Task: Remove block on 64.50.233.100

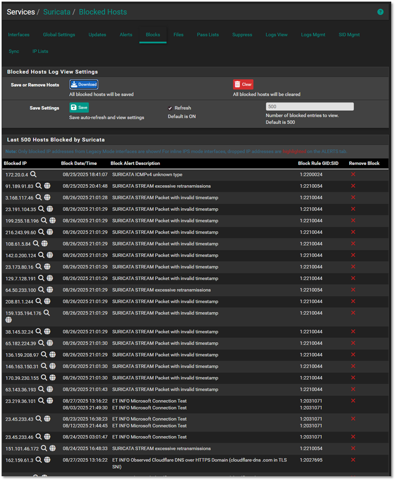Action: coord(353,290)
